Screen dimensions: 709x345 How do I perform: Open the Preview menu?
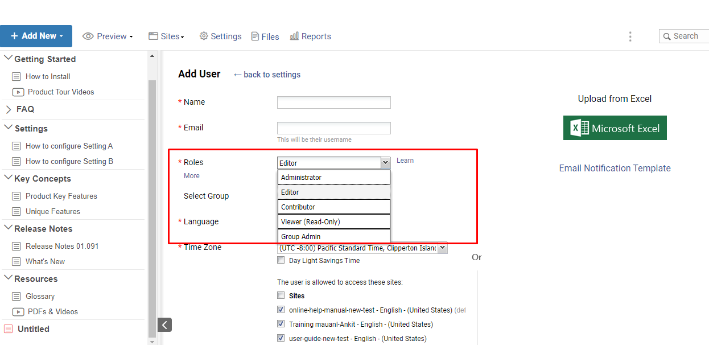(x=108, y=36)
